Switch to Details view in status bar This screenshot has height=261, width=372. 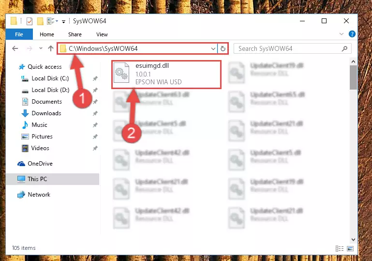click(340, 248)
